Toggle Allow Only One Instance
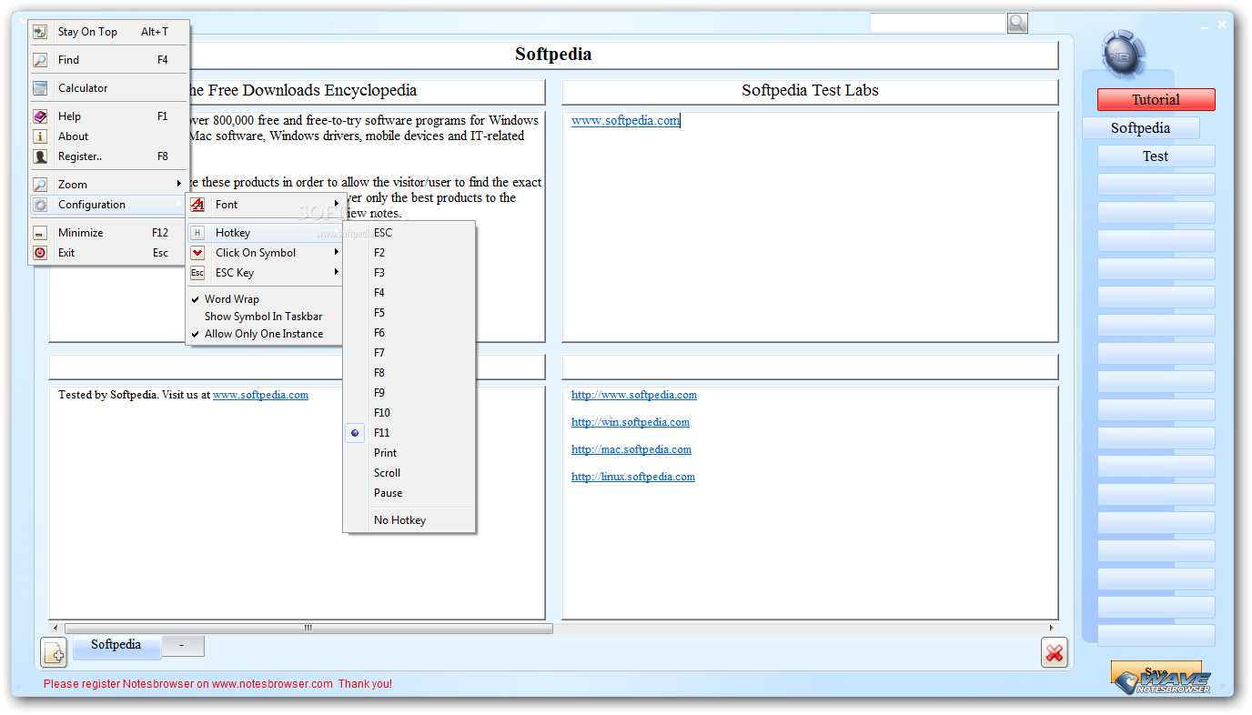Viewport: 1252px width, 715px height. point(264,334)
